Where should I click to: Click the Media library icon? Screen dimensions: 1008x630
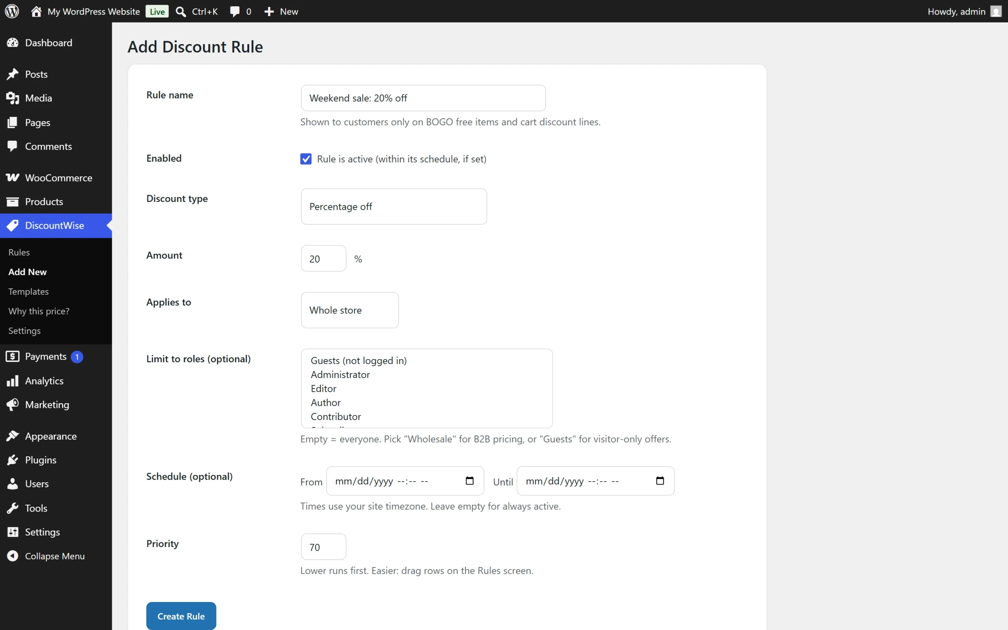pyautogui.click(x=13, y=98)
